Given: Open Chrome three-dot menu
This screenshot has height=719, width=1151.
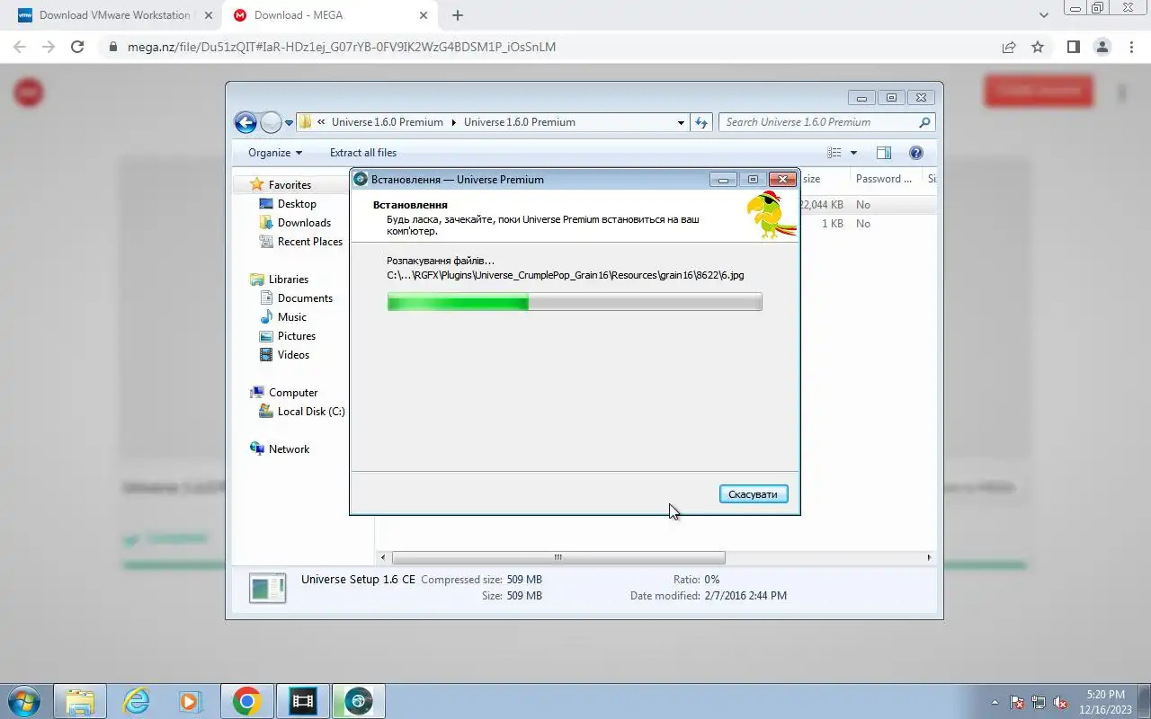Looking at the screenshot, I should tap(1130, 47).
